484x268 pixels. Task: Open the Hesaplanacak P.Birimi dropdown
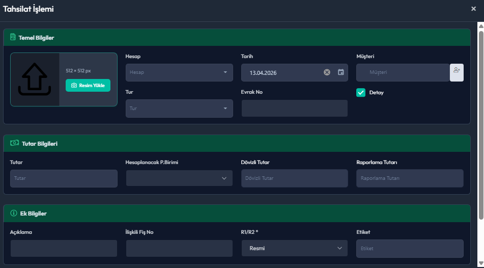click(x=179, y=178)
